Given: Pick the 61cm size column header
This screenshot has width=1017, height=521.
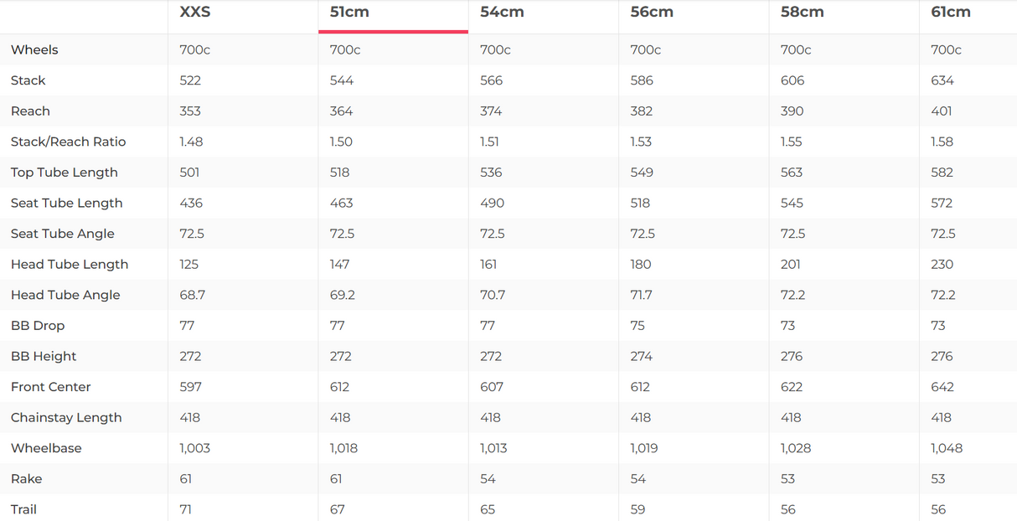Looking at the screenshot, I should point(951,12).
